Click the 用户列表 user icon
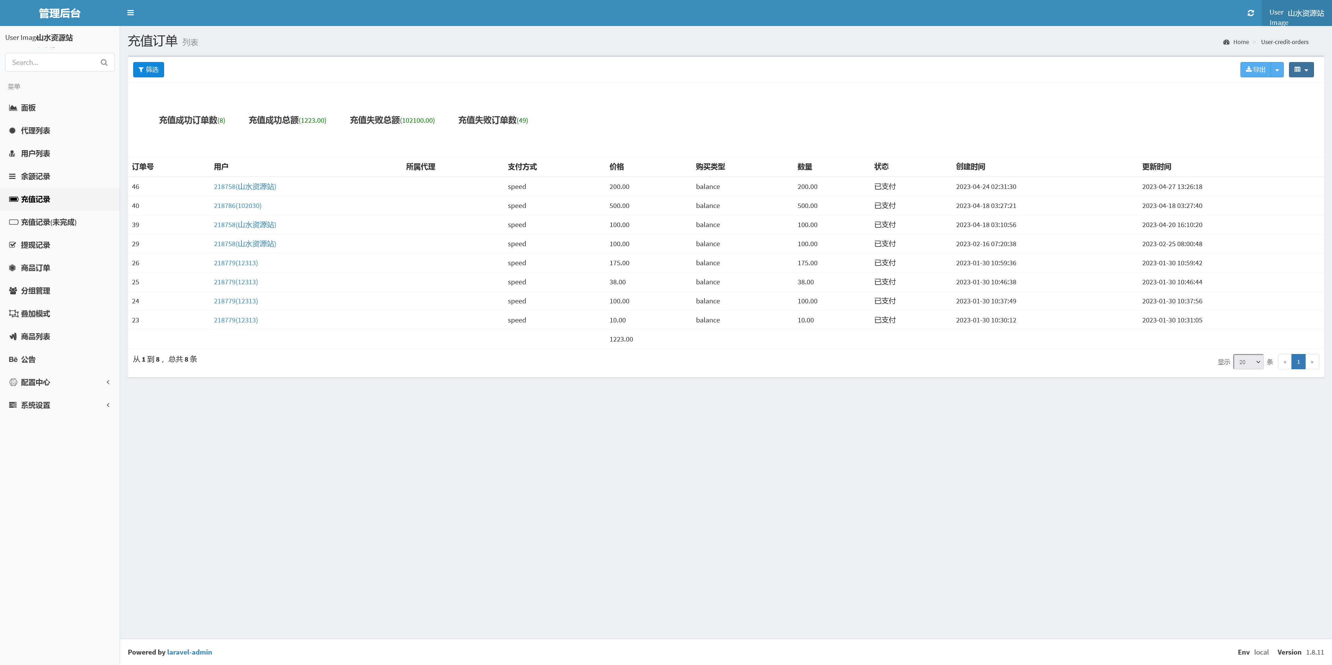1332x665 pixels. 12,154
